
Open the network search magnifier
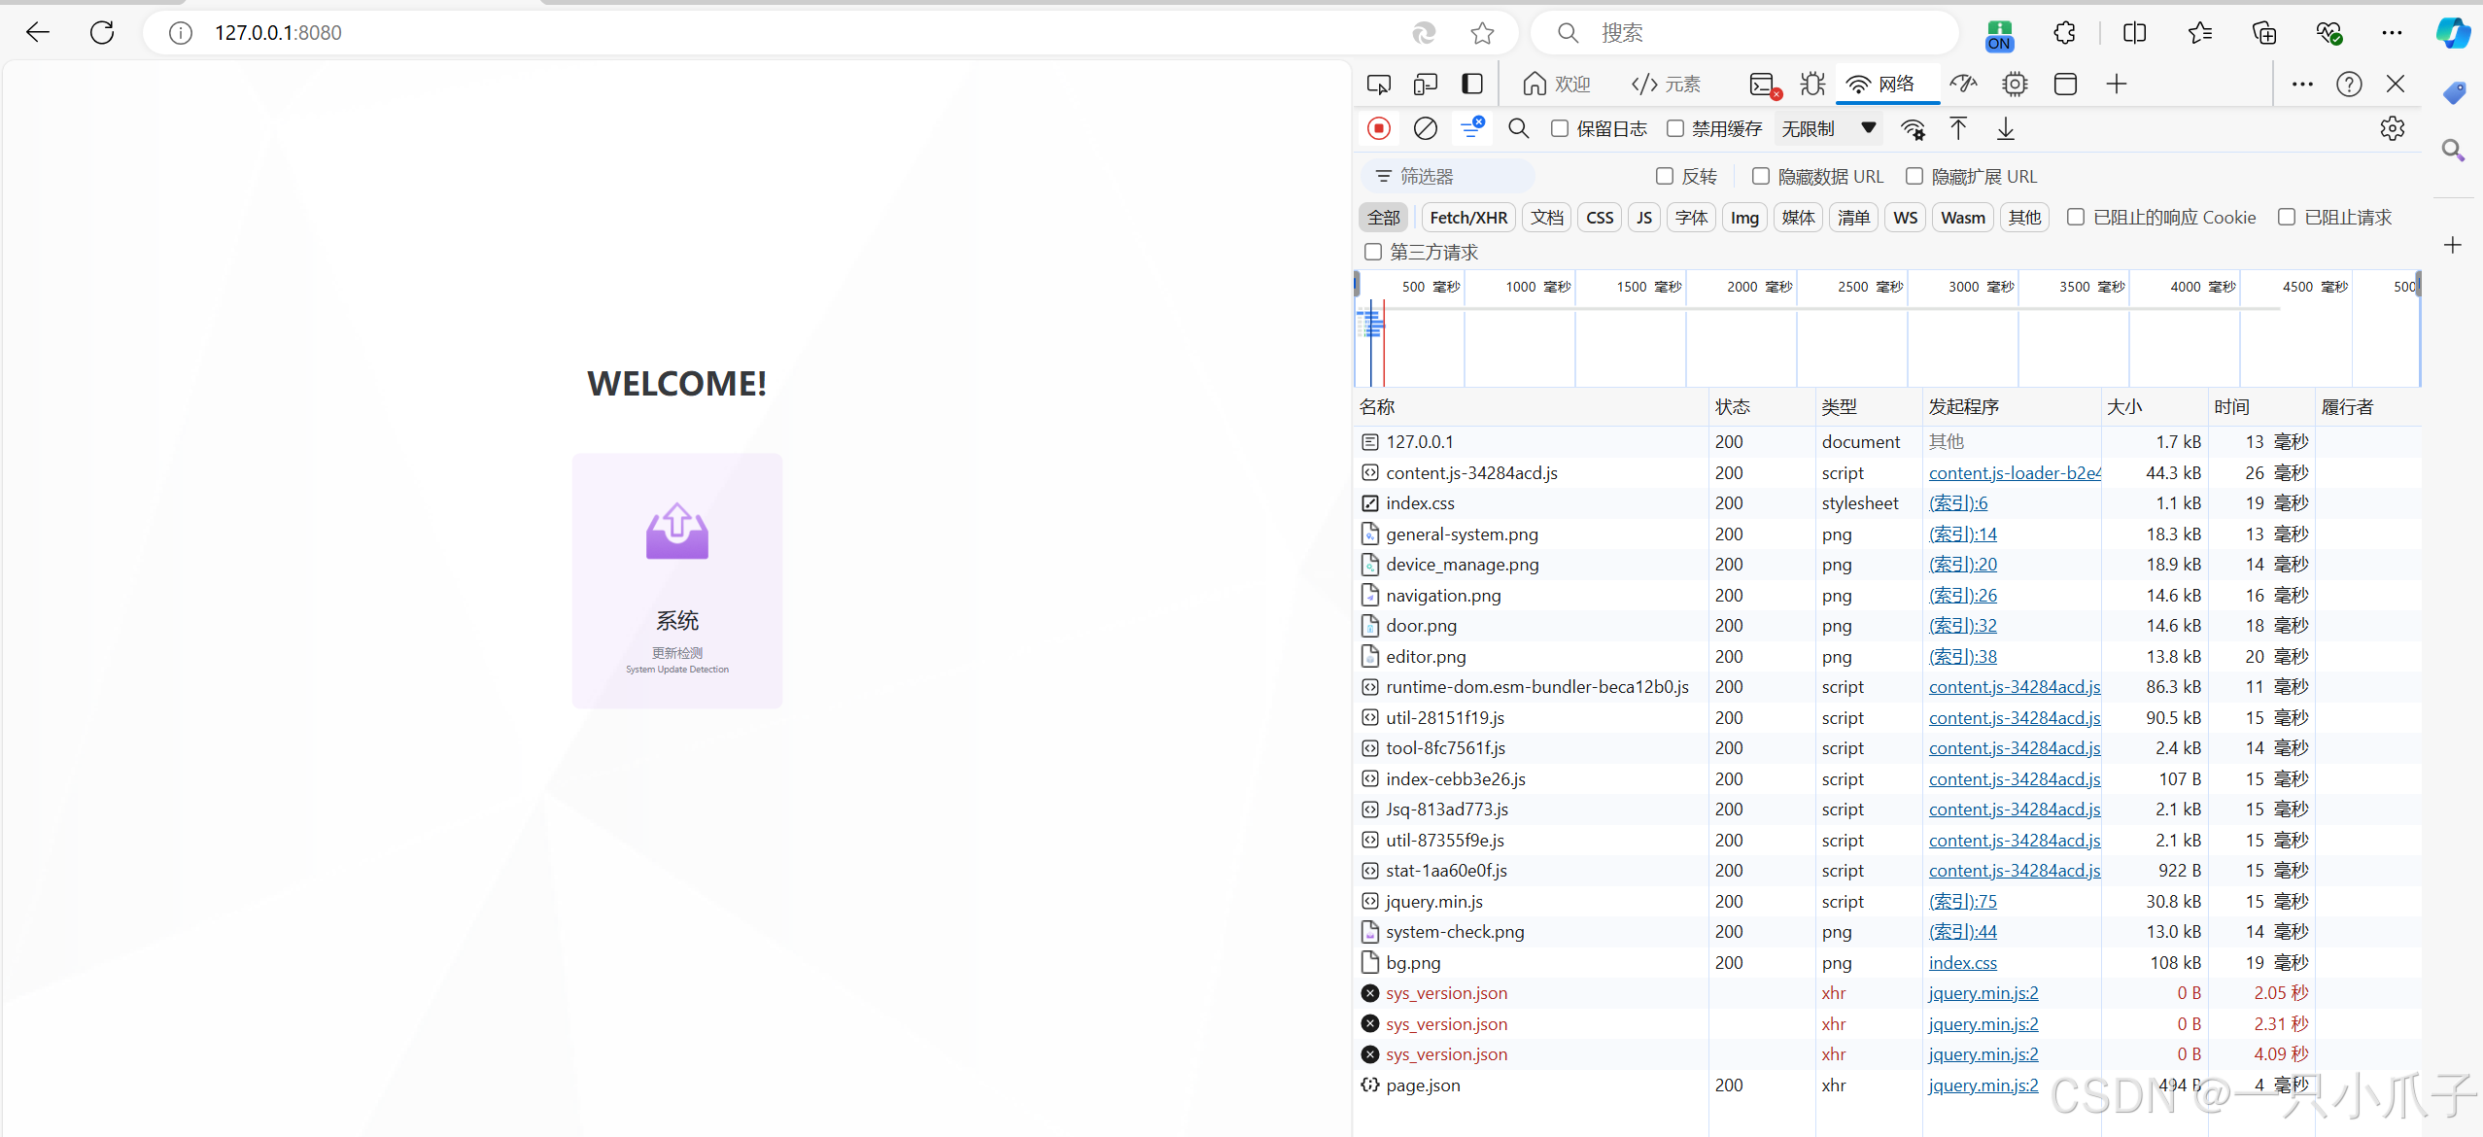pos(1518,128)
